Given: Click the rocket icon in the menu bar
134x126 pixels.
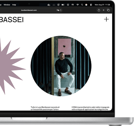Looking at the screenshot, I should 58,5.
